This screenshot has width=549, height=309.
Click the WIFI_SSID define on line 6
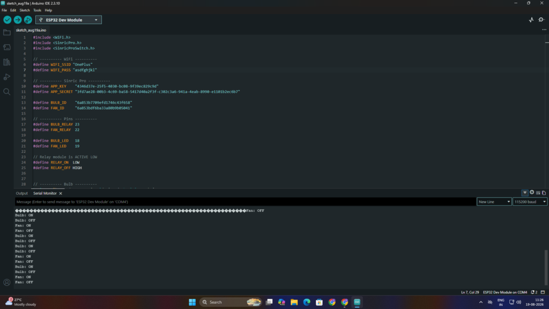point(63,64)
